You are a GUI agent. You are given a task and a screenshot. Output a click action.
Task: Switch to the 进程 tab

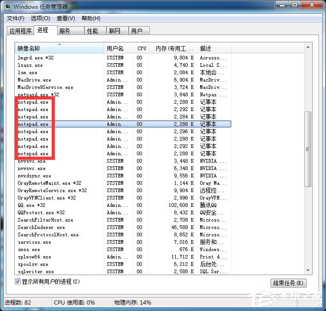46,30
